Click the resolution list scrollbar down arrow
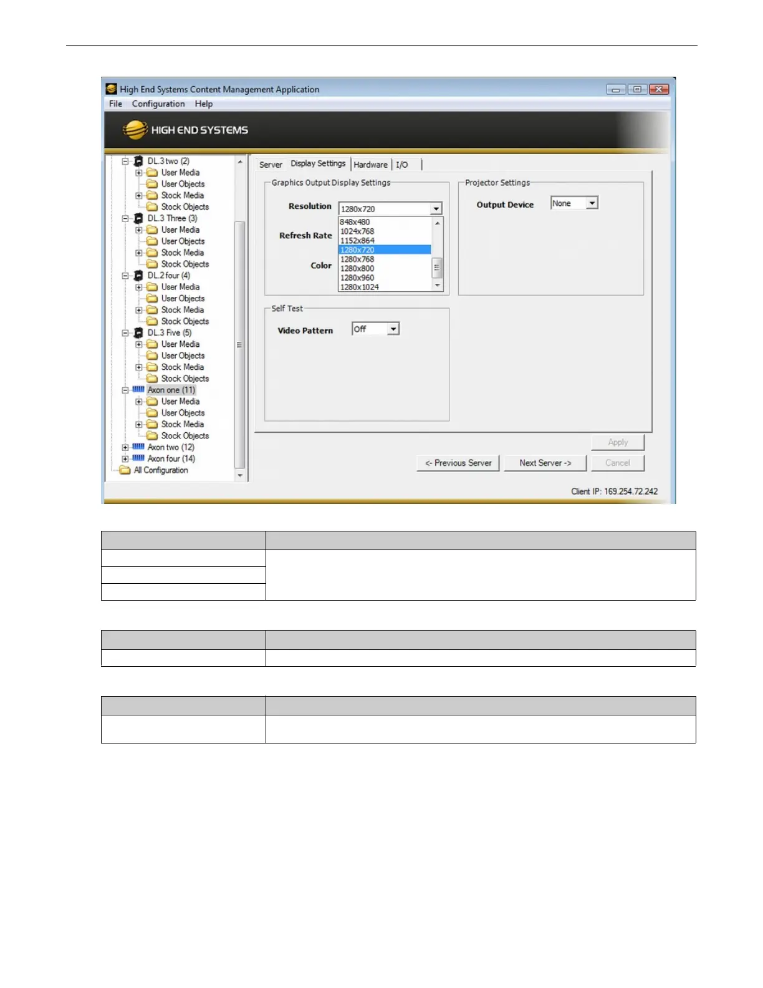This screenshot has height=988, width=763. tap(438, 286)
